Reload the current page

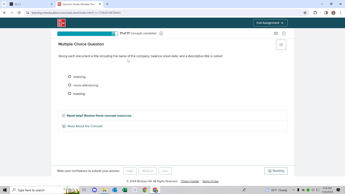coord(19,13)
